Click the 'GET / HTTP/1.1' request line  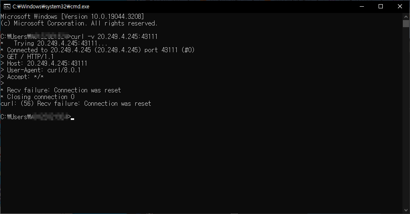pos(27,56)
